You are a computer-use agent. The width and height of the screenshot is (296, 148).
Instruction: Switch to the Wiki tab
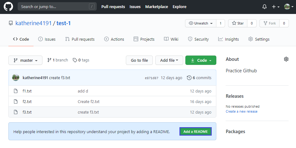tap(171, 39)
